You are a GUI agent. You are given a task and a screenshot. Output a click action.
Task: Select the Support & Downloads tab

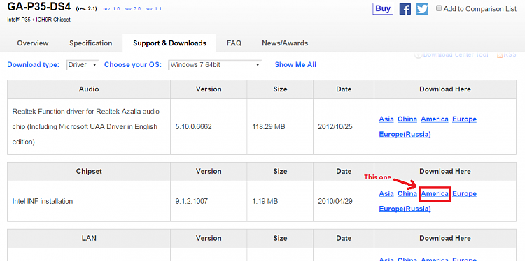(169, 43)
